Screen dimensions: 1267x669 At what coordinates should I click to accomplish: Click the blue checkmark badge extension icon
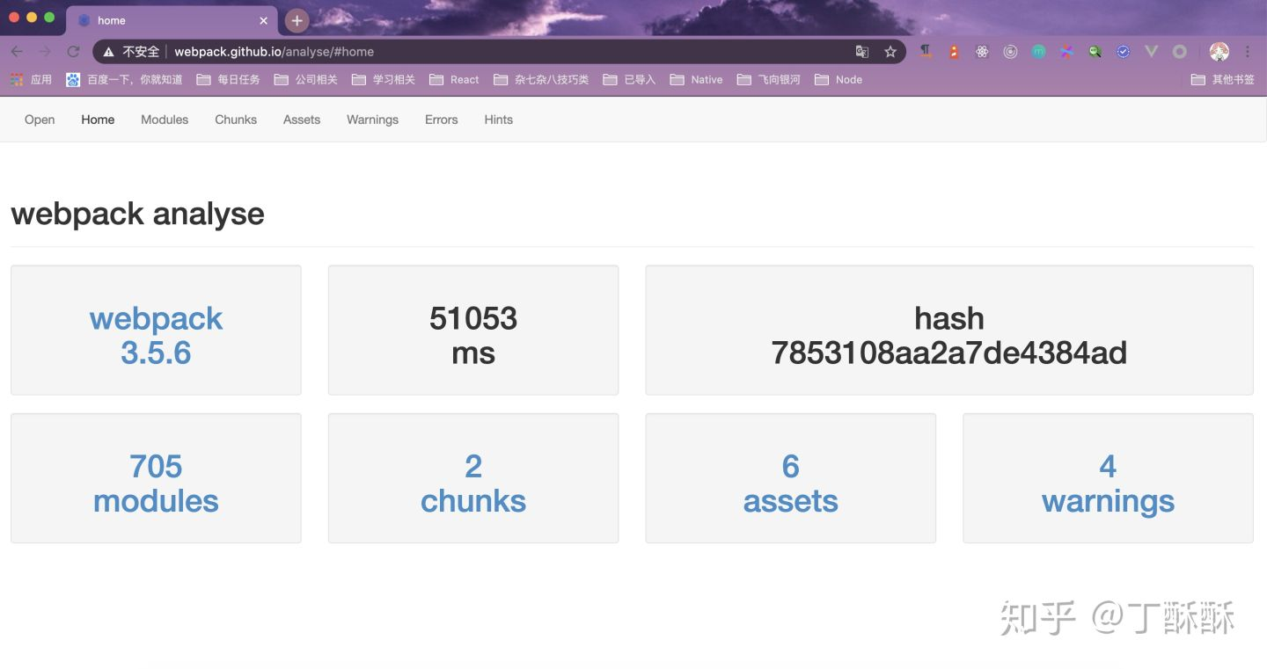click(x=1123, y=52)
